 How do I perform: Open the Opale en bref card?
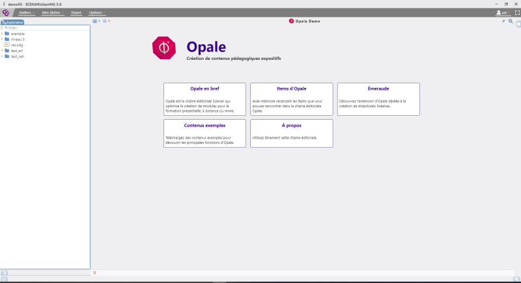[x=204, y=99]
